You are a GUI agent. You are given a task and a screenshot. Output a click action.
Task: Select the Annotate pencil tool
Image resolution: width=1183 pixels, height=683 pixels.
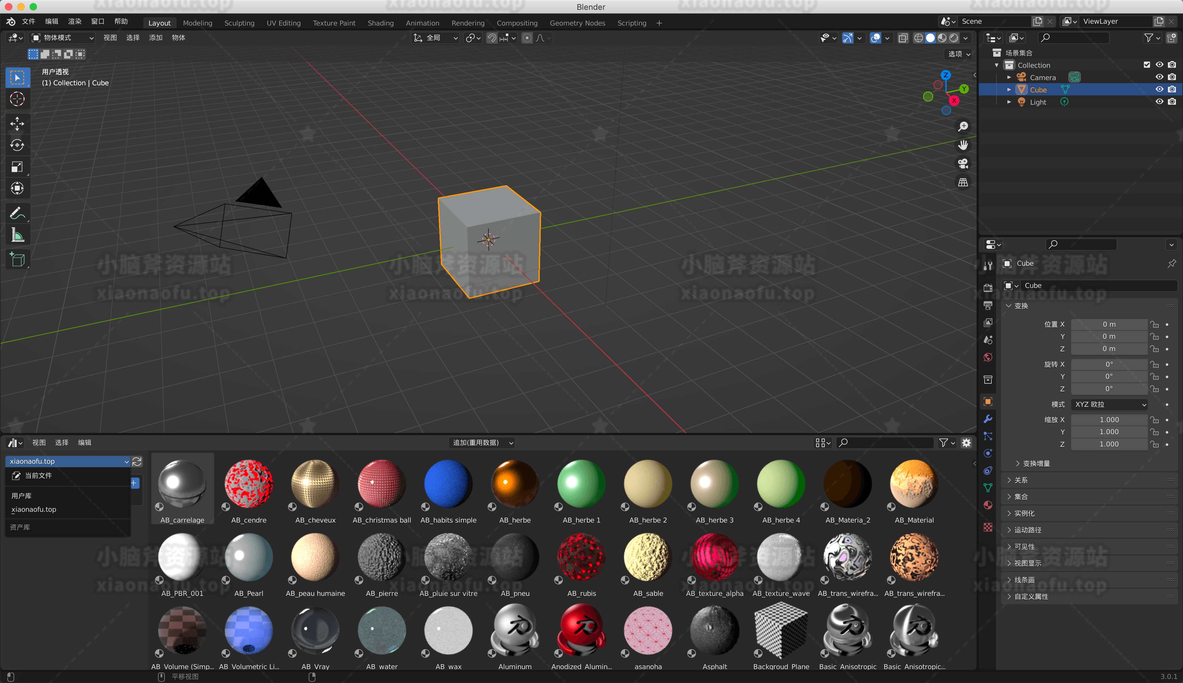(x=17, y=213)
